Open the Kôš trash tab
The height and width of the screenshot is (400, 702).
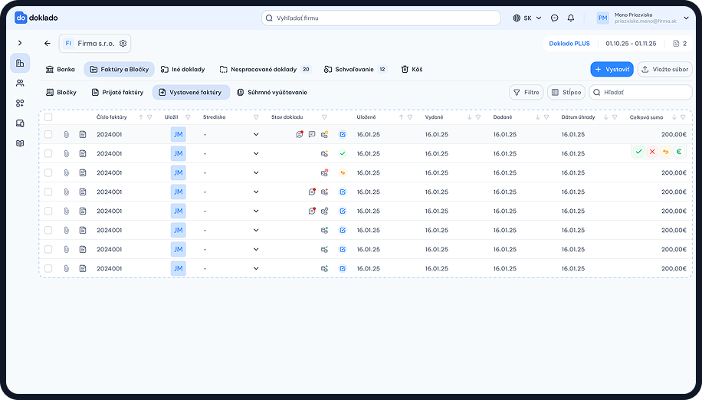pyautogui.click(x=412, y=70)
